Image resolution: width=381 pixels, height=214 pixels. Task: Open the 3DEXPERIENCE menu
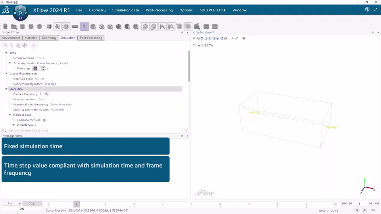point(213,10)
